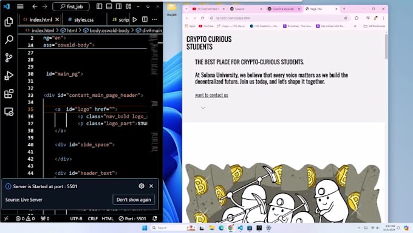Open the VS Code hamburger menu
The width and height of the screenshot is (413, 233).
click(20, 6)
